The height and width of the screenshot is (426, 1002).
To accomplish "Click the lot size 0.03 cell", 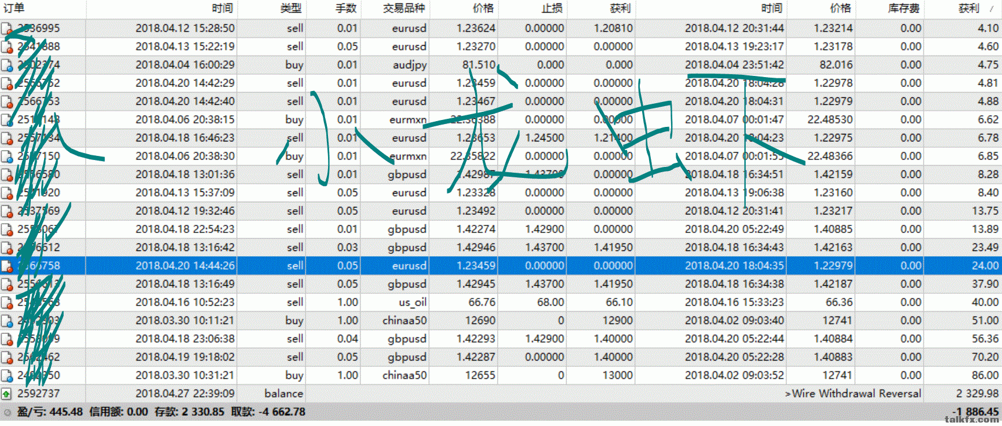I will click(347, 247).
